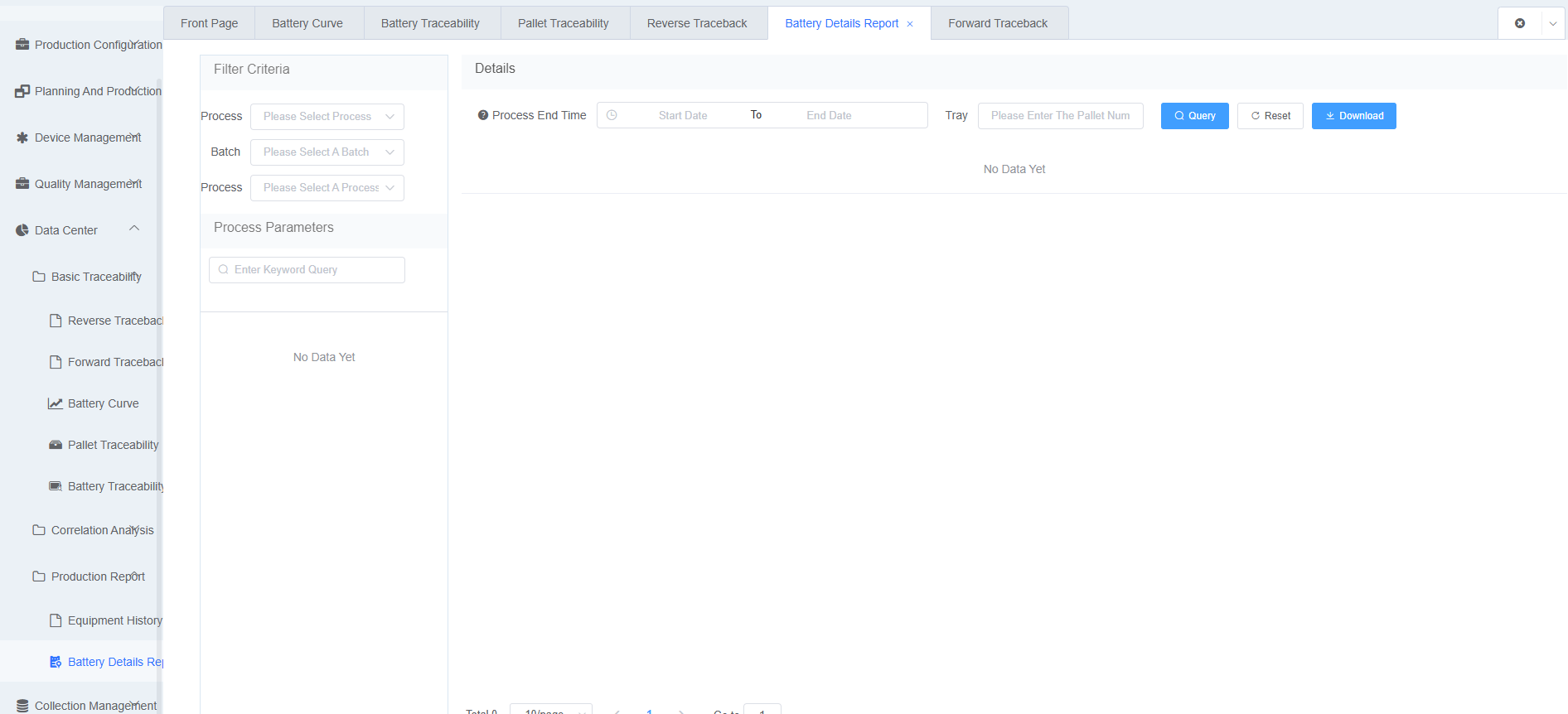The image size is (1568, 714).
Task: Click the Forward Traceback document icon
Action: pyautogui.click(x=56, y=362)
